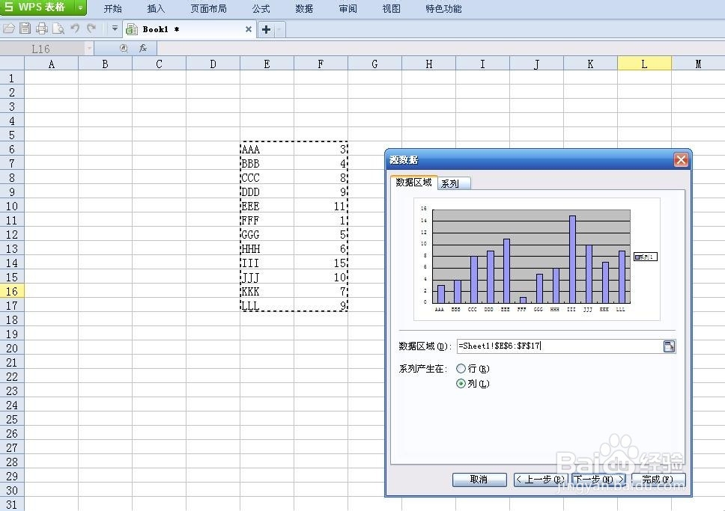The width and height of the screenshot is (725, 511).
Task: Click cell with value 15
Action: pyautogui.click(x=321, y=263)
